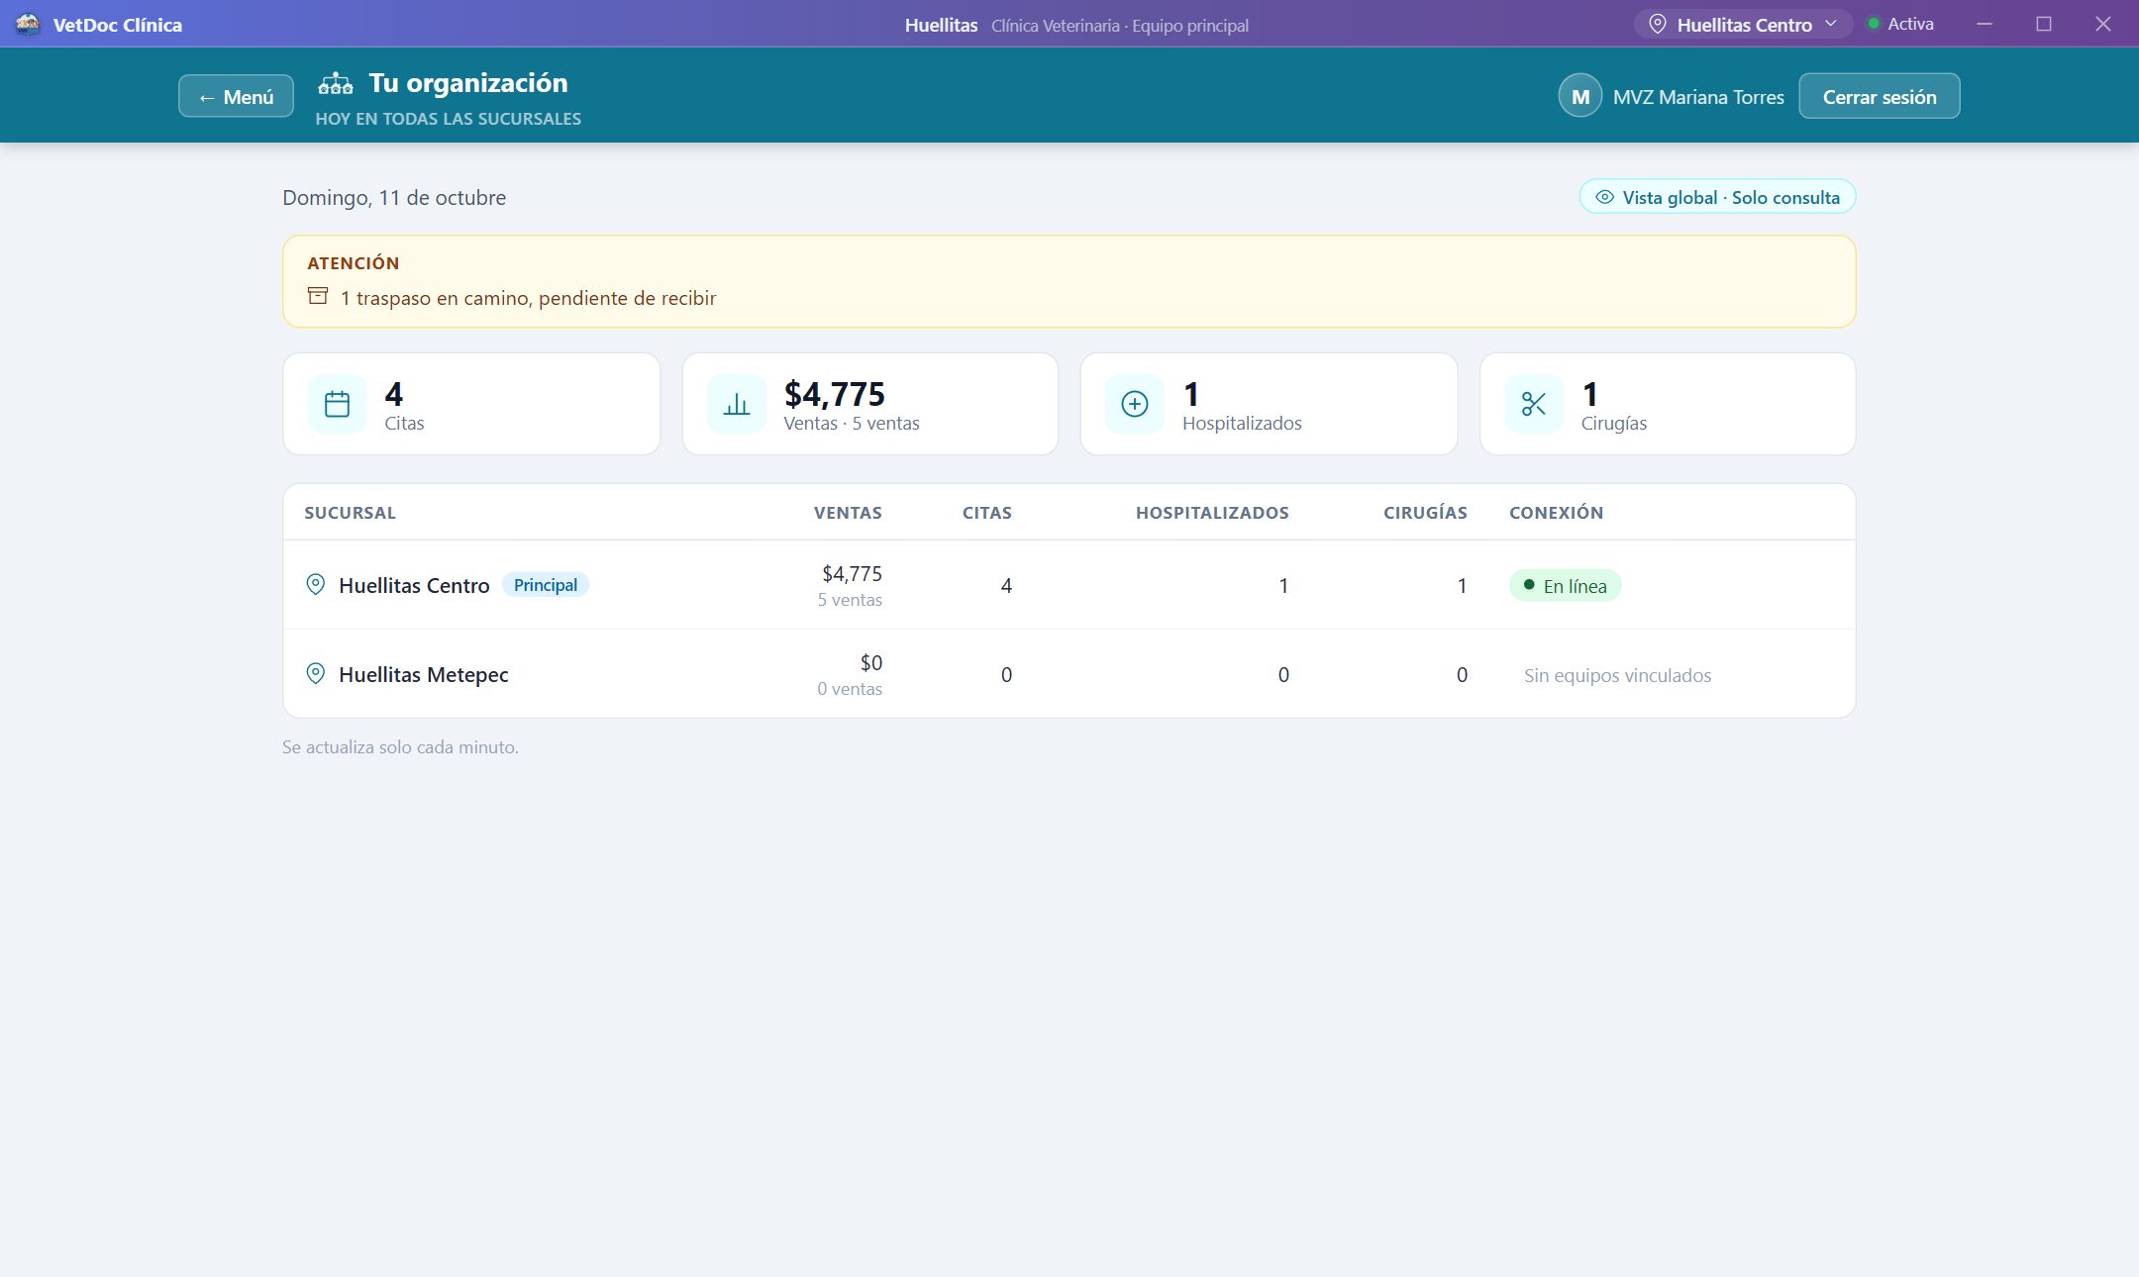This screenshot has height=1277, width=2139.
Task: Click the HOSPITALIZADOS column header
Action: point(1212,513)
